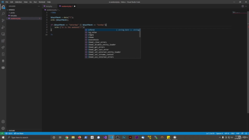Viewport: 249px width, 140px height.
Task: Open Explorer panel ellipsis menu
Action: 39,6
